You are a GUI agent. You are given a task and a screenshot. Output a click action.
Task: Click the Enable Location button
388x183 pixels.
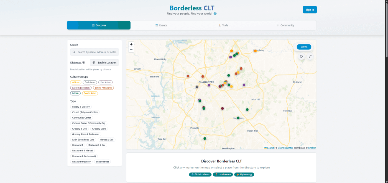coord(104,63)
